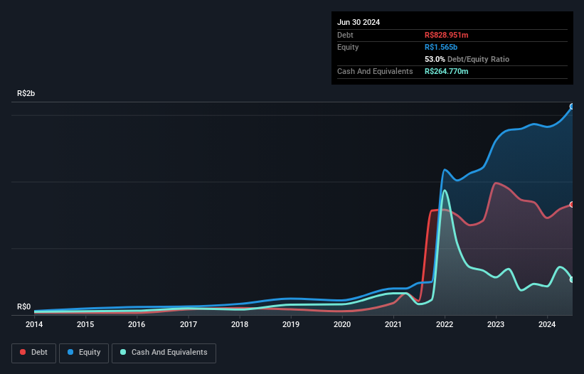Click the 2024 x-axis label
The image size is (584, 374).
(547, 324)
